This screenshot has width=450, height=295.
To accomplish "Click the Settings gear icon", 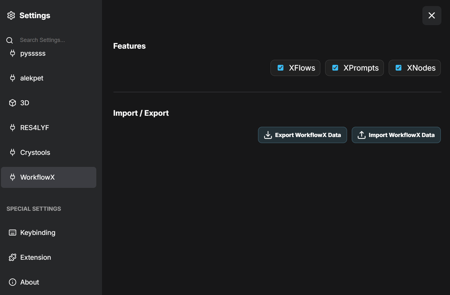I will point(11,16).
